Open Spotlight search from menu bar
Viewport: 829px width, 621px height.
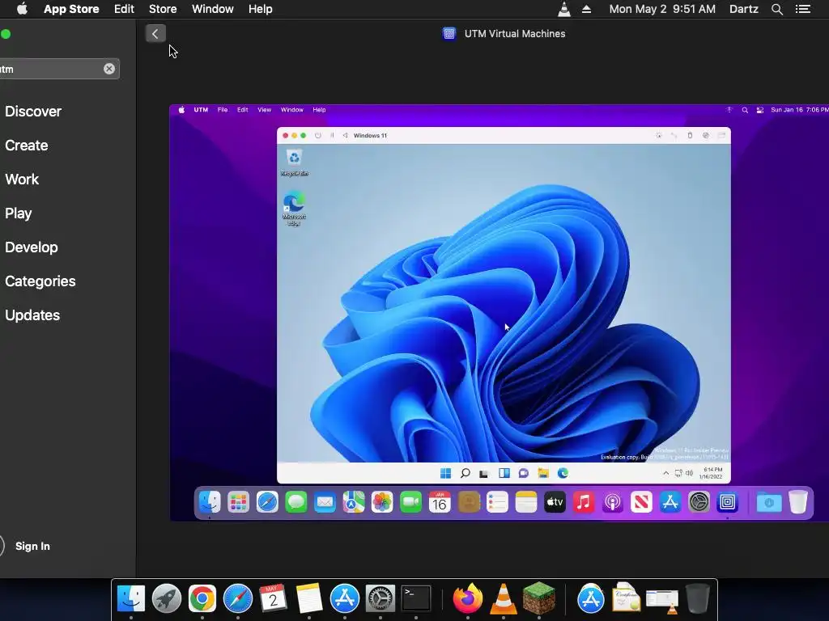coord(777,9)
